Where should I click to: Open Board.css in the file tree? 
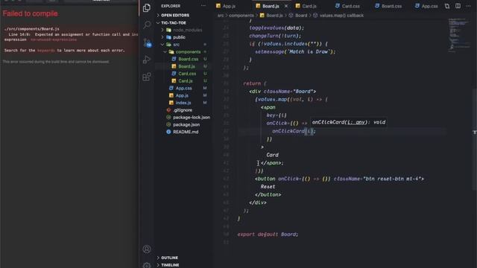tap(188, 60)
